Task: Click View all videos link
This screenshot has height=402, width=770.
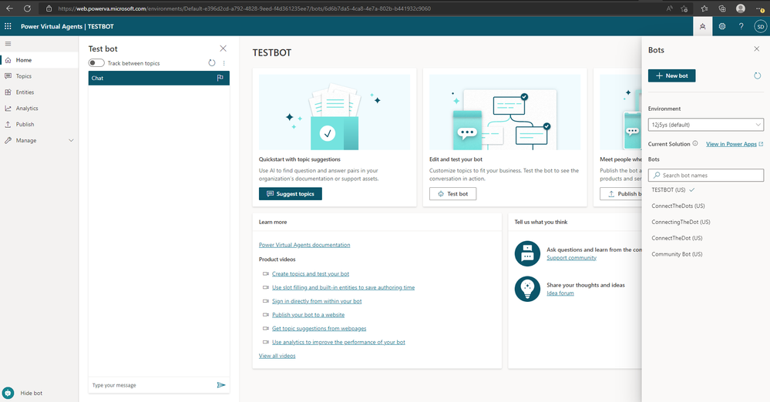Action: [x=277, y=356]
